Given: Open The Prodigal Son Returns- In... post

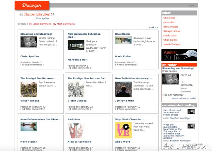Looking at the screenshot, I should [x=87, y=78].
